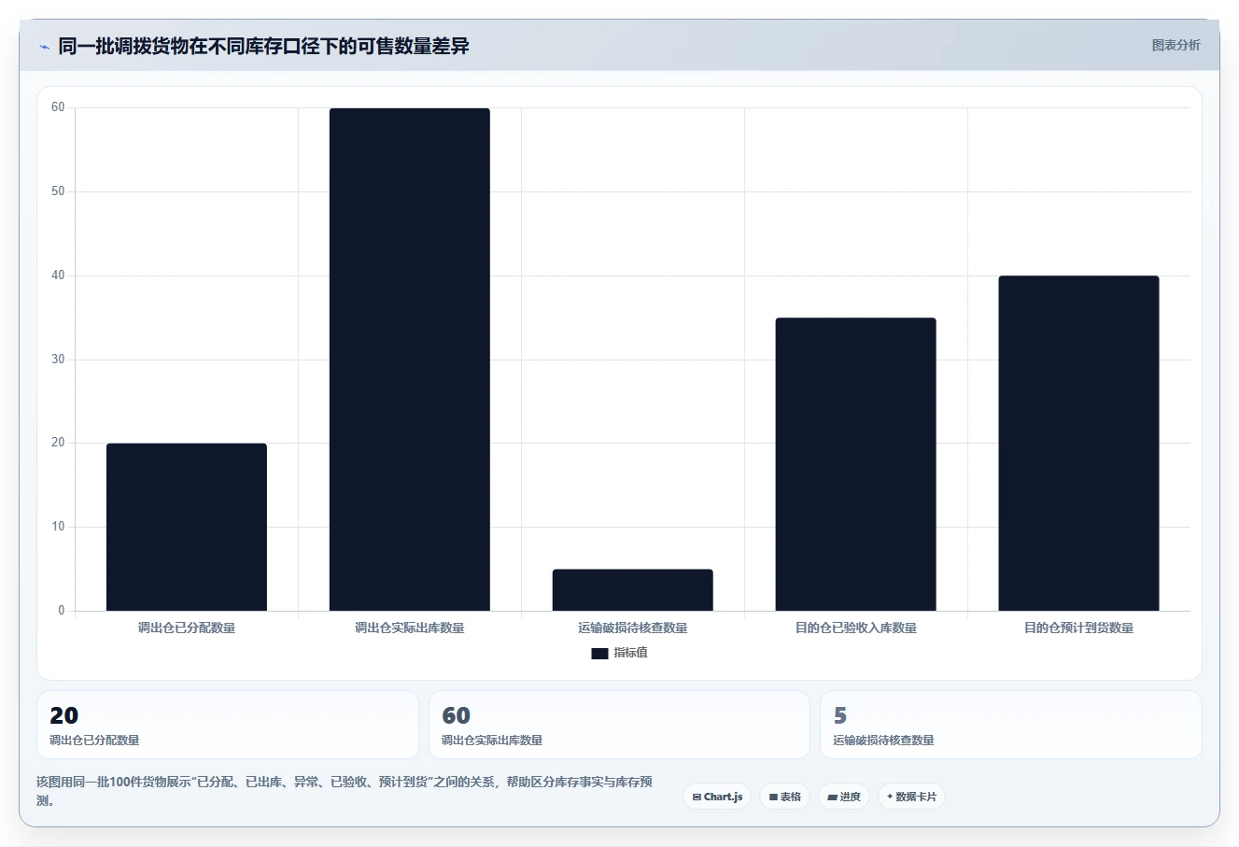The width and height of the screenshot is (1239, 847).
Task: Click the 表格 tag chip
Action: 784,797
